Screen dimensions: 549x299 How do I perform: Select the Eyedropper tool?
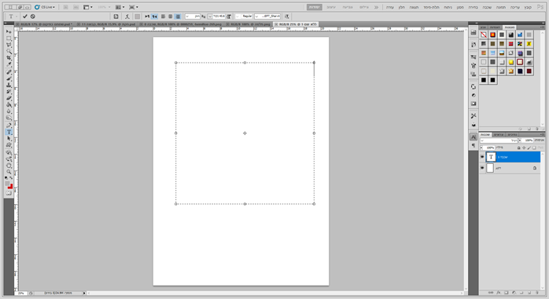(x=9, y=64)
